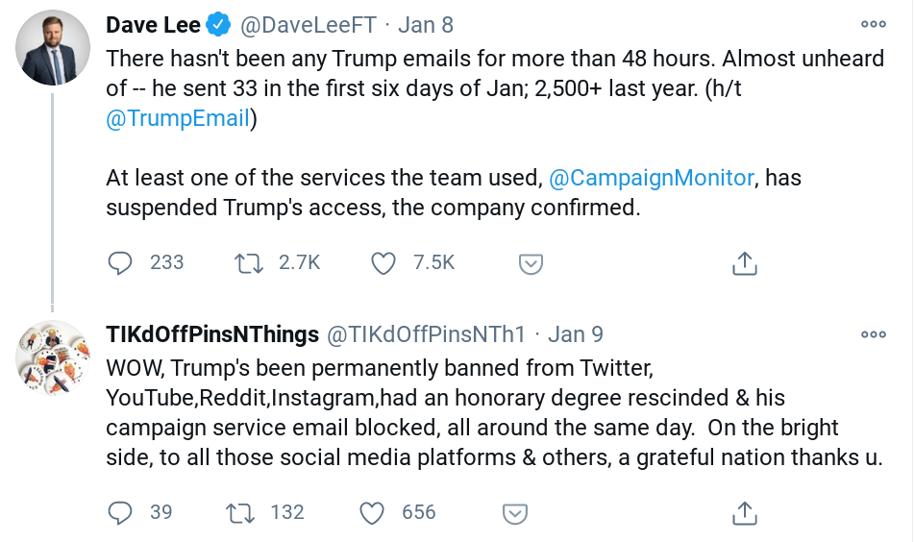Open TIKdOffPinsNThings profile picture

tap(55, 358)
